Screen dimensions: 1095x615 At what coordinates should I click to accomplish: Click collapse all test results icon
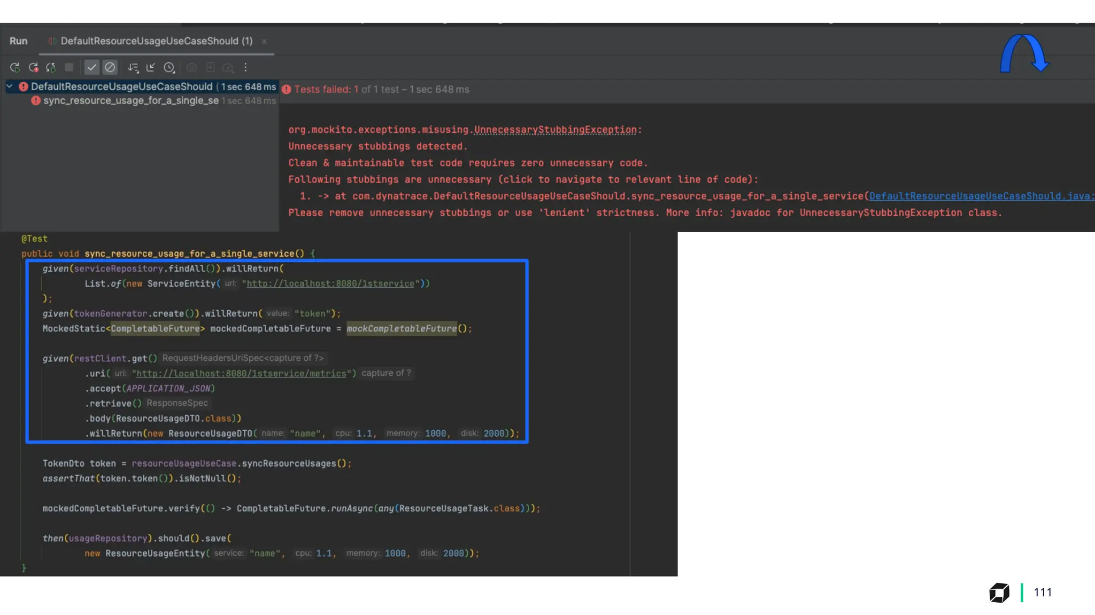pyautogui.click(x=151, y=67)
